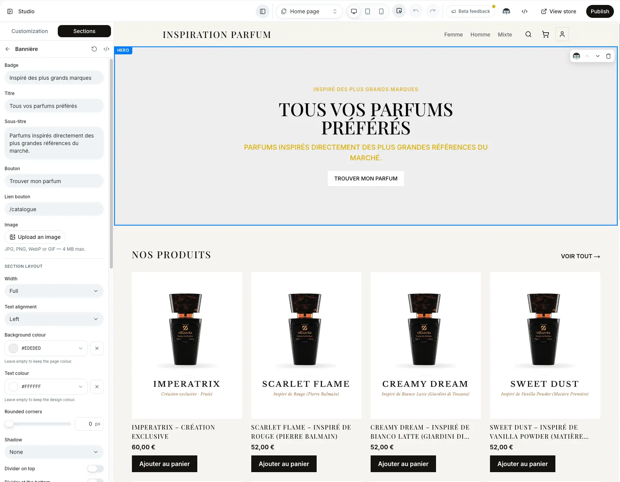
Task: Click Beta feedback button
Action: (x=471, y=11)
